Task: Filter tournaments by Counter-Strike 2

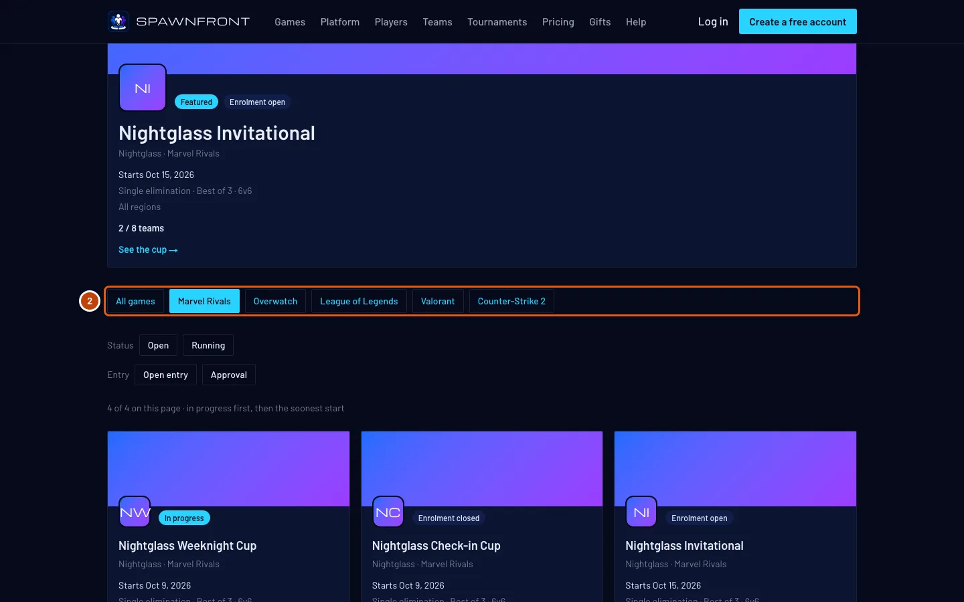Action: [511, 301]
